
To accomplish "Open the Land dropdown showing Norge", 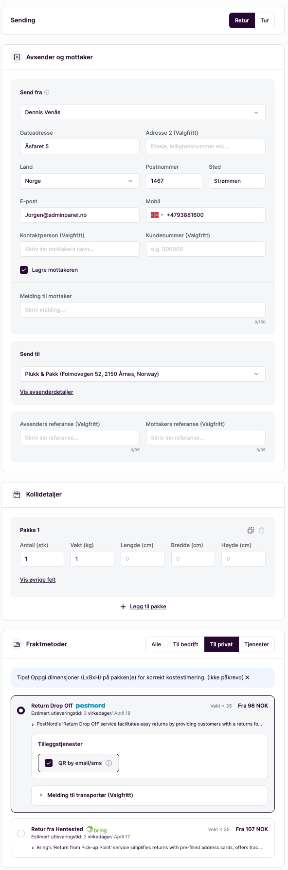I will [x=80, y=181].
